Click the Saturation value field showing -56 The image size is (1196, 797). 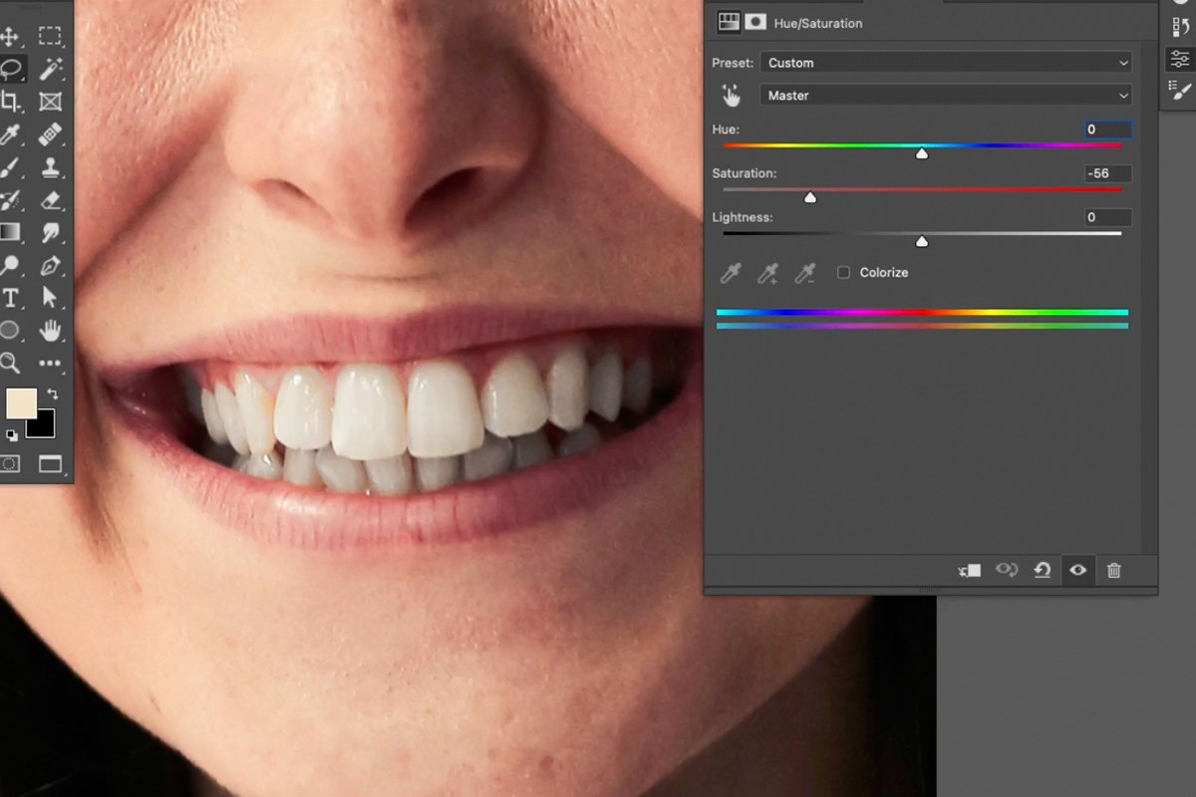[1108, 173]
